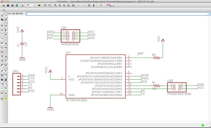
Task: Click resistor R2 symbol
Action: click(157, 58)
